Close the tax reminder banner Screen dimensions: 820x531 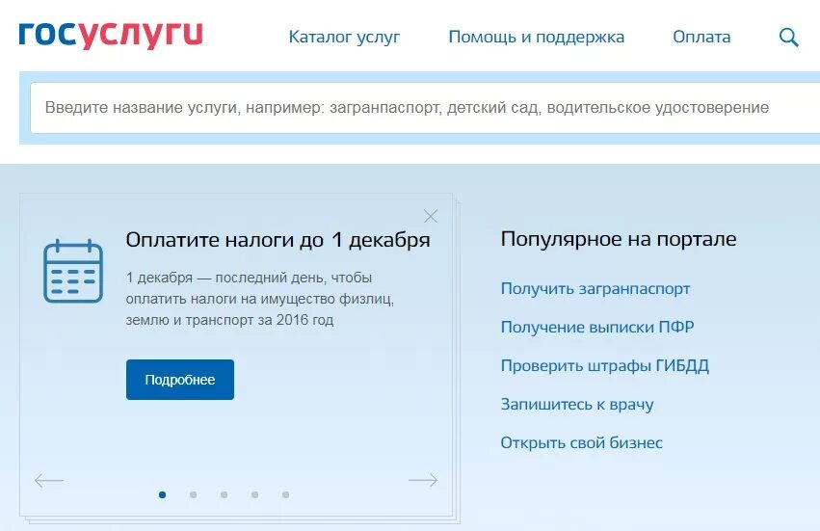coord(431,216)
